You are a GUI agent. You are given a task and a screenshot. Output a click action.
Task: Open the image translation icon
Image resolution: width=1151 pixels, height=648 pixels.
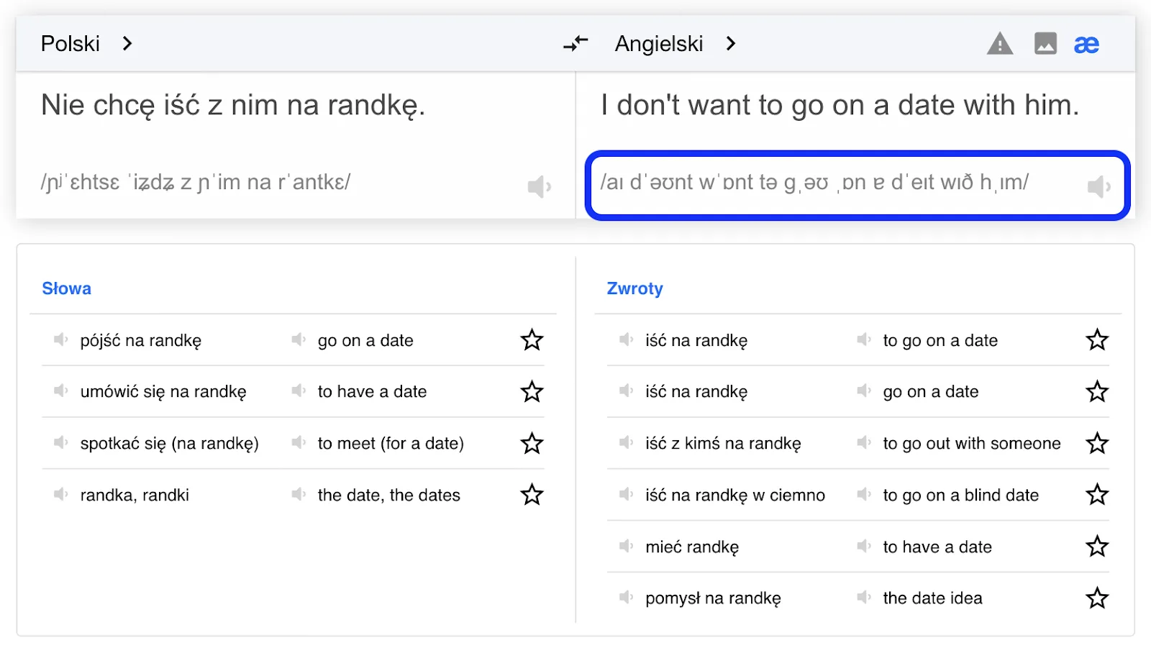(1045, 44)
